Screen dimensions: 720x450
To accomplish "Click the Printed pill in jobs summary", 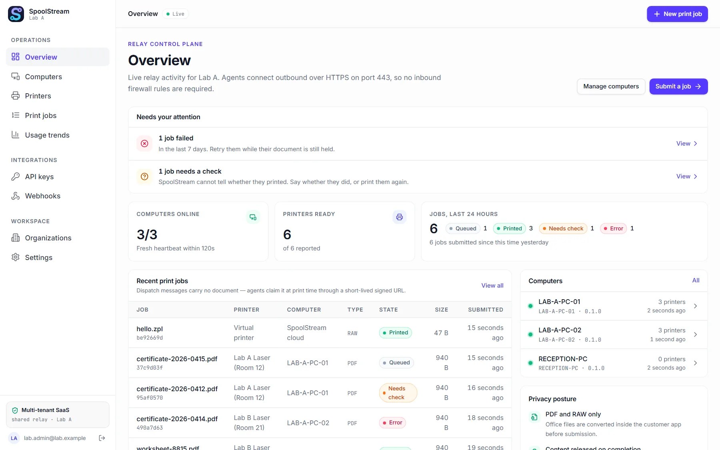I will pyautogui.click(x=509, y=228).
